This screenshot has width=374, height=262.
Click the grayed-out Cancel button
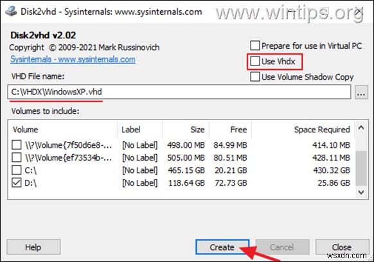tap(282, 247)
